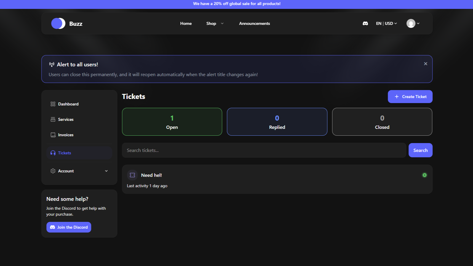This screenshot has height=266, width=473.
Task: Dismiss the alert with the X icon
Action: (x=426, y=64)
